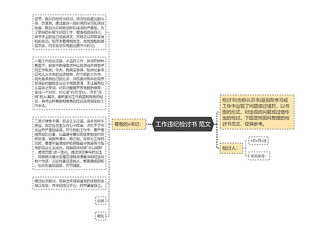The height and width of the screenshot is (235, 327).
Task: Select the paragraph node starting '一是工作经验欠缺'
Action: [x=69, y=84]
